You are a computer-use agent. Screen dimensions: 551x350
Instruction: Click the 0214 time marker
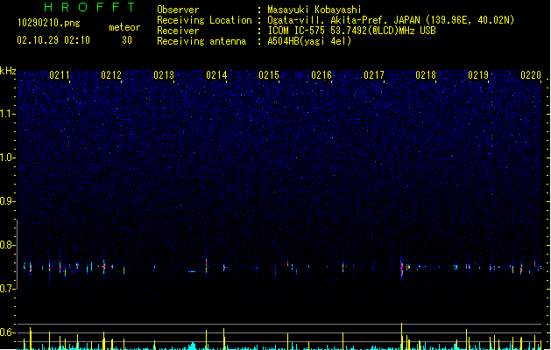point(216,75)
